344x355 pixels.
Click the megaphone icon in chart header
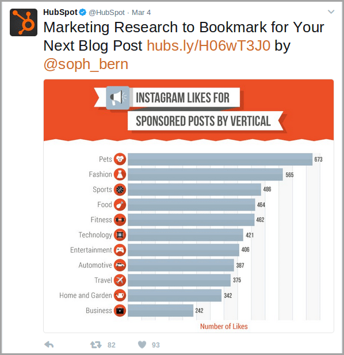118,98
